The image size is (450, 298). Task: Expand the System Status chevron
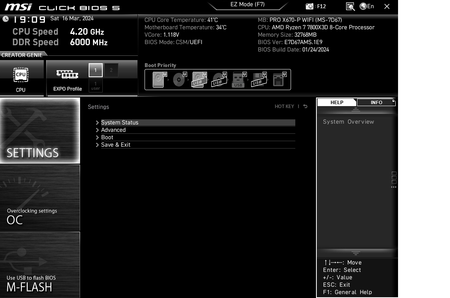[97, 122]
